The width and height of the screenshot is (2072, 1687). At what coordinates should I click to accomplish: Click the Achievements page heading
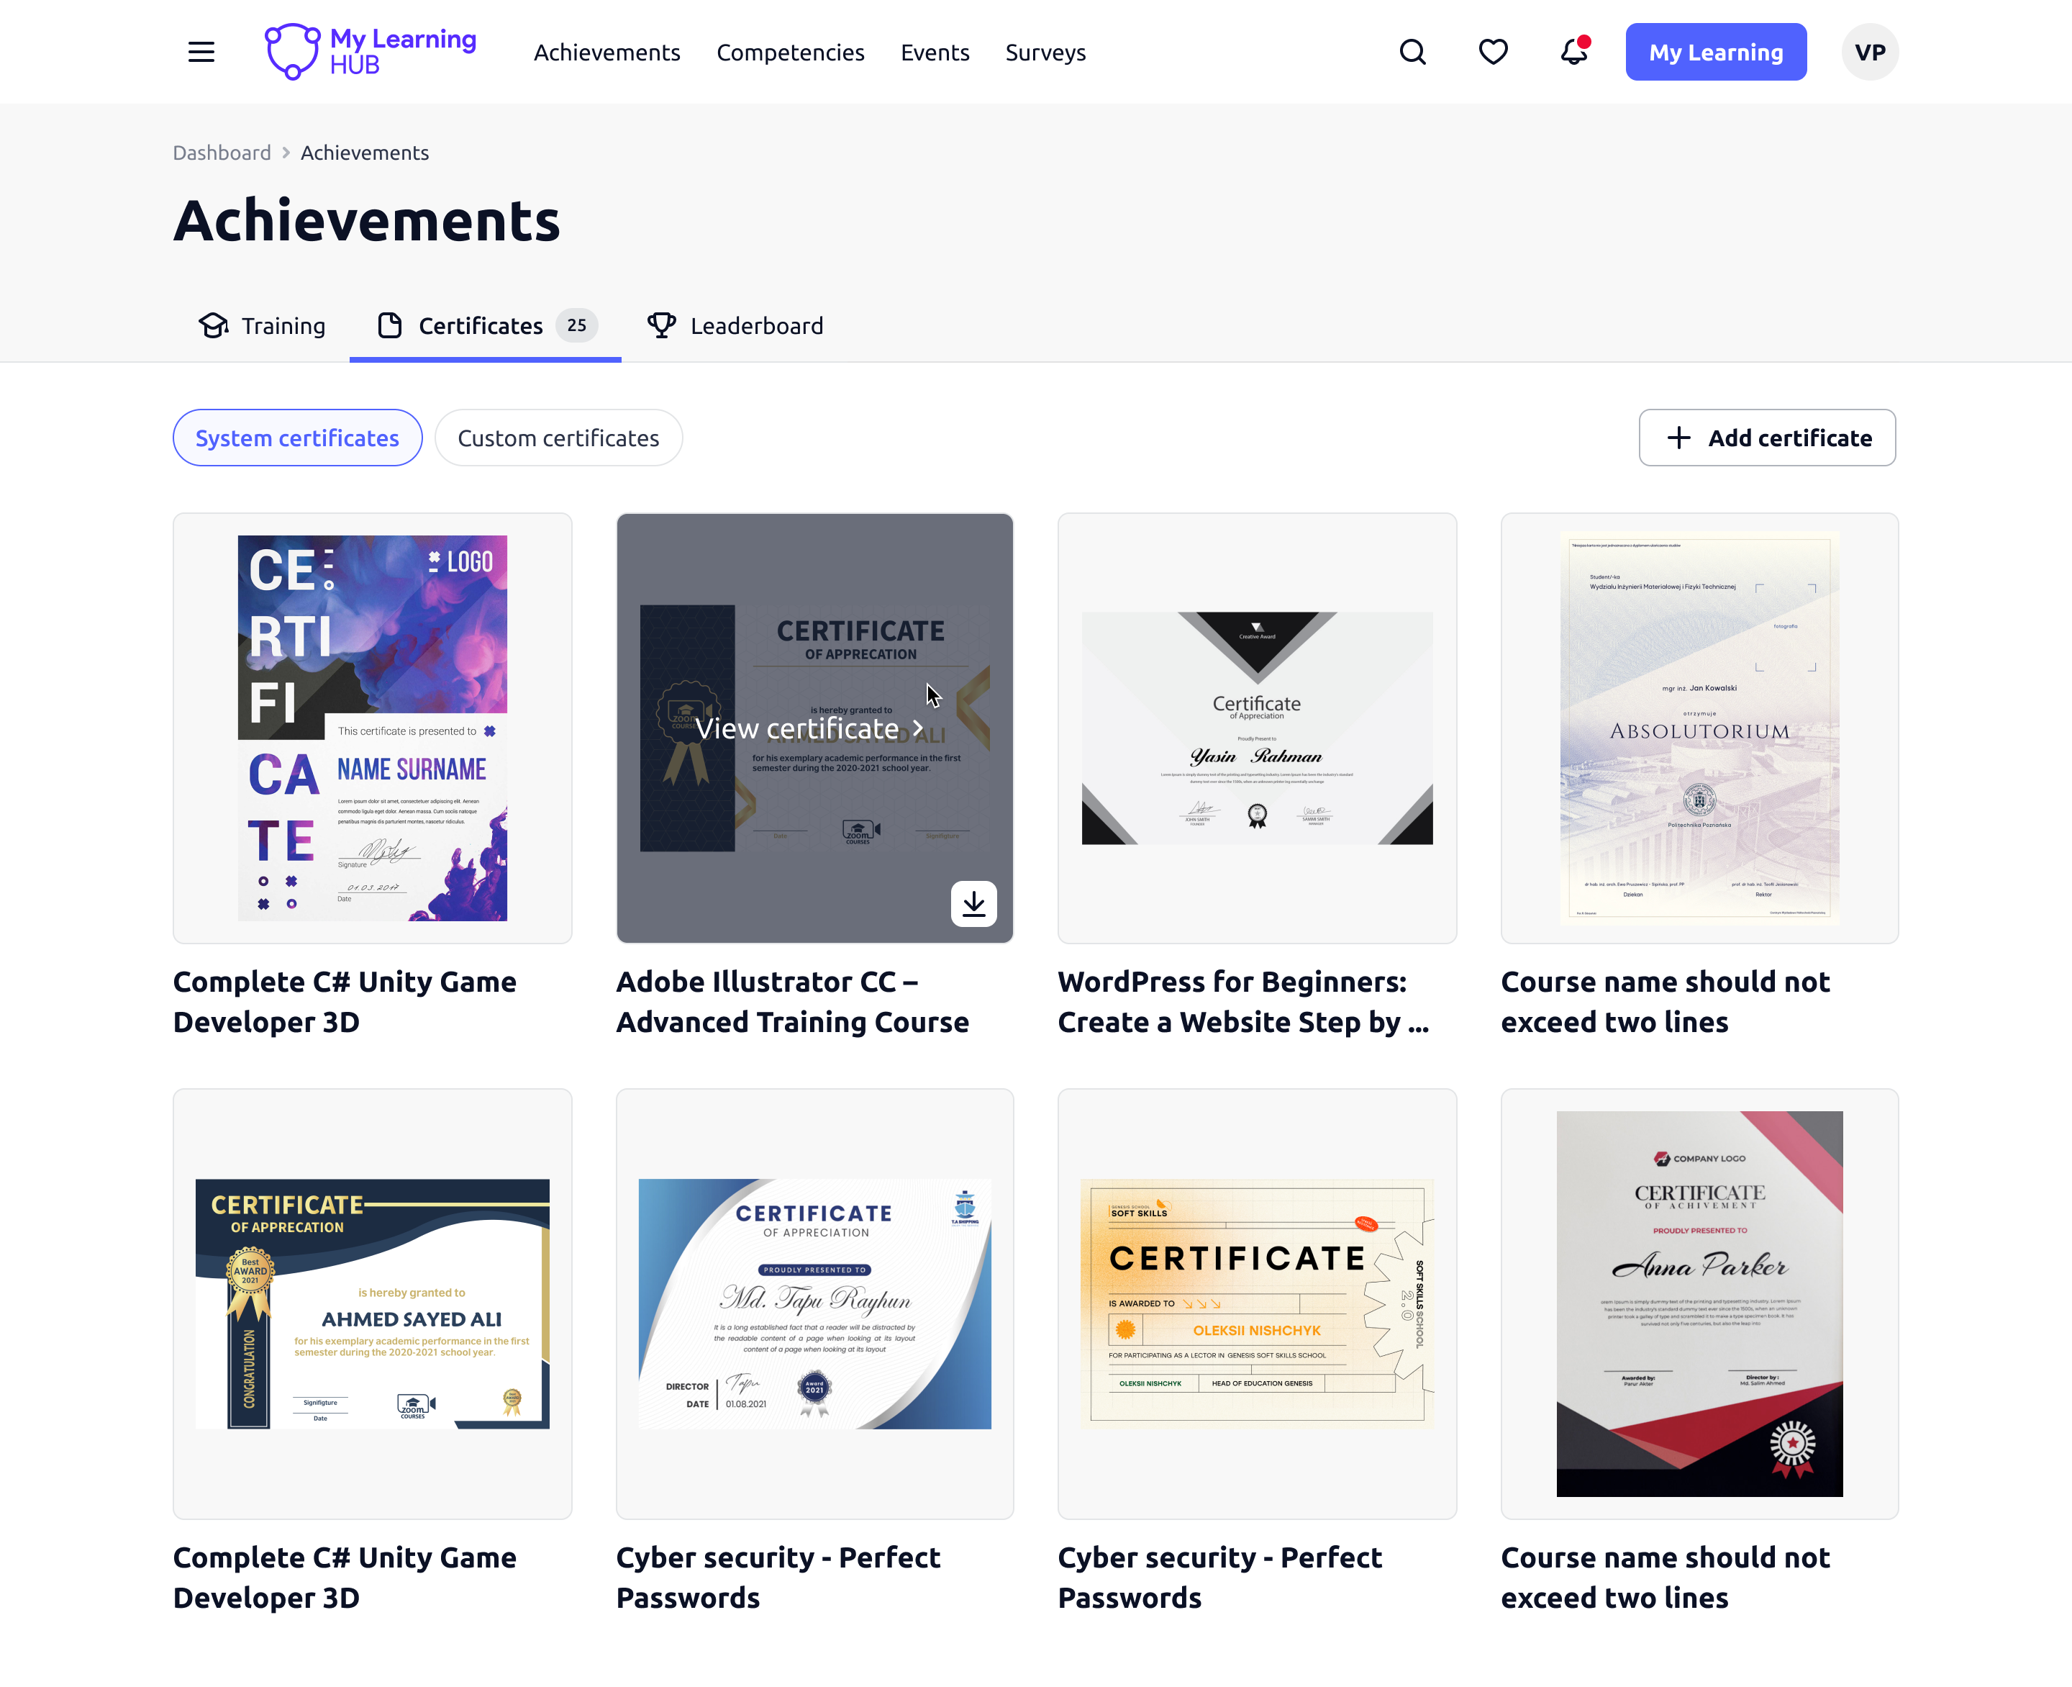pyautogui.click(x=367, y=221)
